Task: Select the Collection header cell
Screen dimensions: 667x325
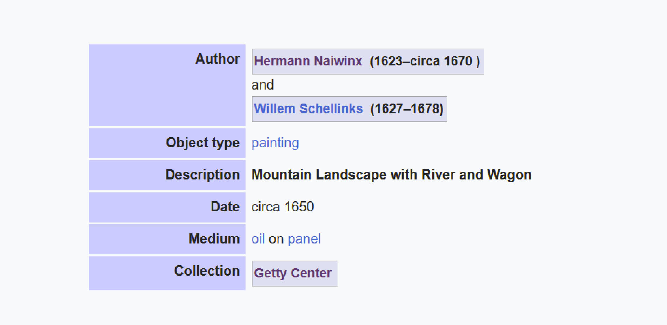Action: click(x=167, y=273)
